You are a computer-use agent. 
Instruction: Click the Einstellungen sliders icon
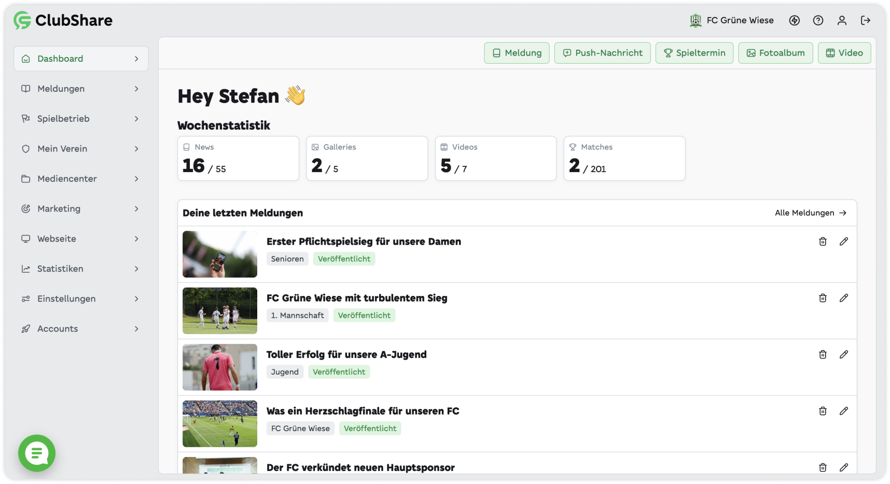click(25, 299)
